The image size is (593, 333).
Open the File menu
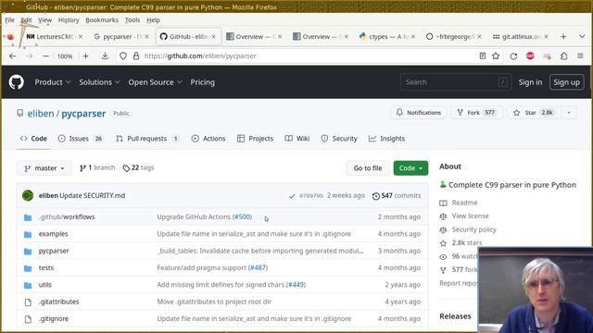10,20
